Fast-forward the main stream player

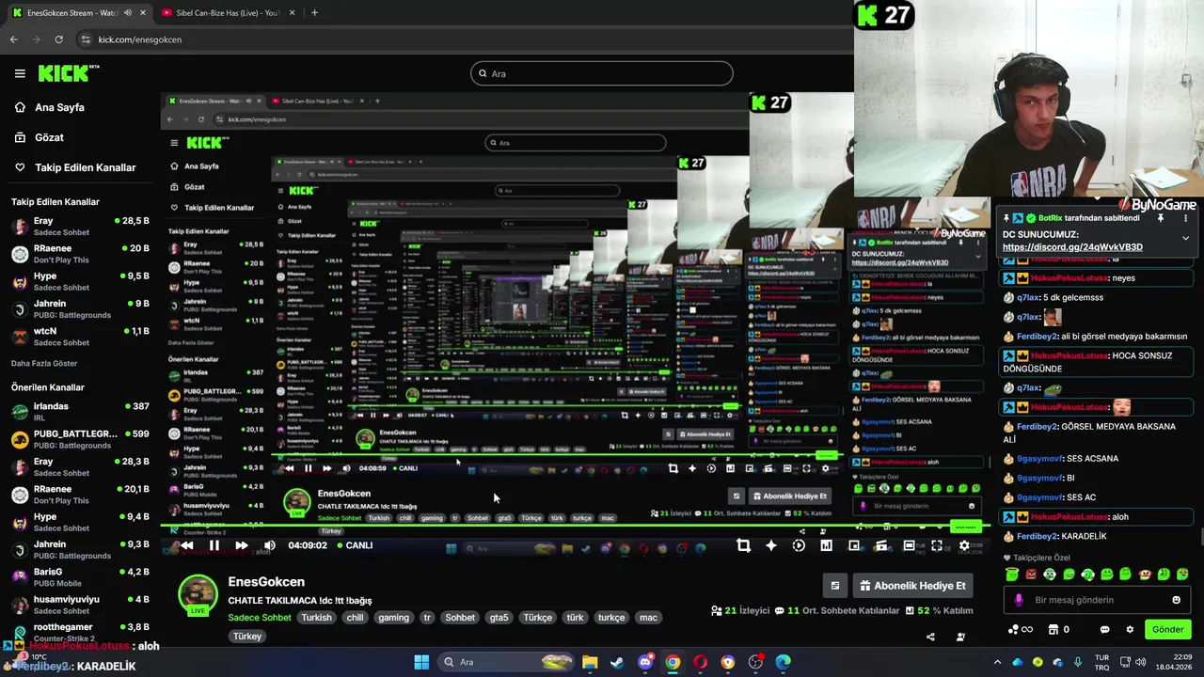point(242,545)
